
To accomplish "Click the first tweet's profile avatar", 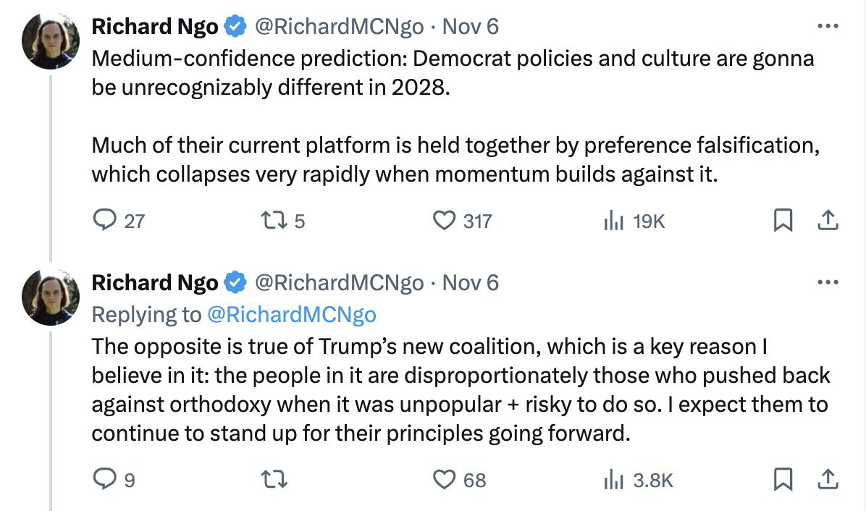I will 50,41.
